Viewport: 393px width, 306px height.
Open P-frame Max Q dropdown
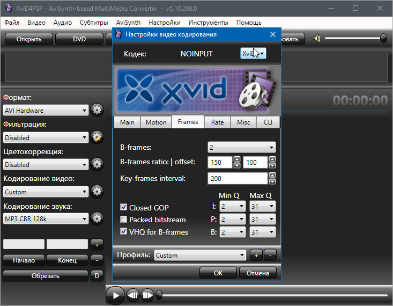[x=262, y=219]
